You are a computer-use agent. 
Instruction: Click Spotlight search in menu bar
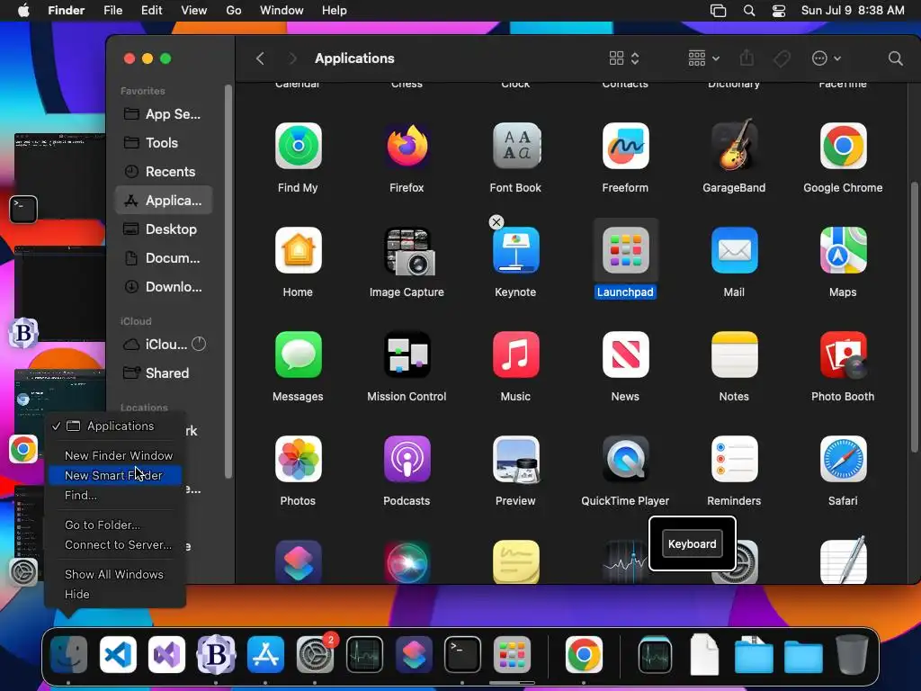point(749,11)
